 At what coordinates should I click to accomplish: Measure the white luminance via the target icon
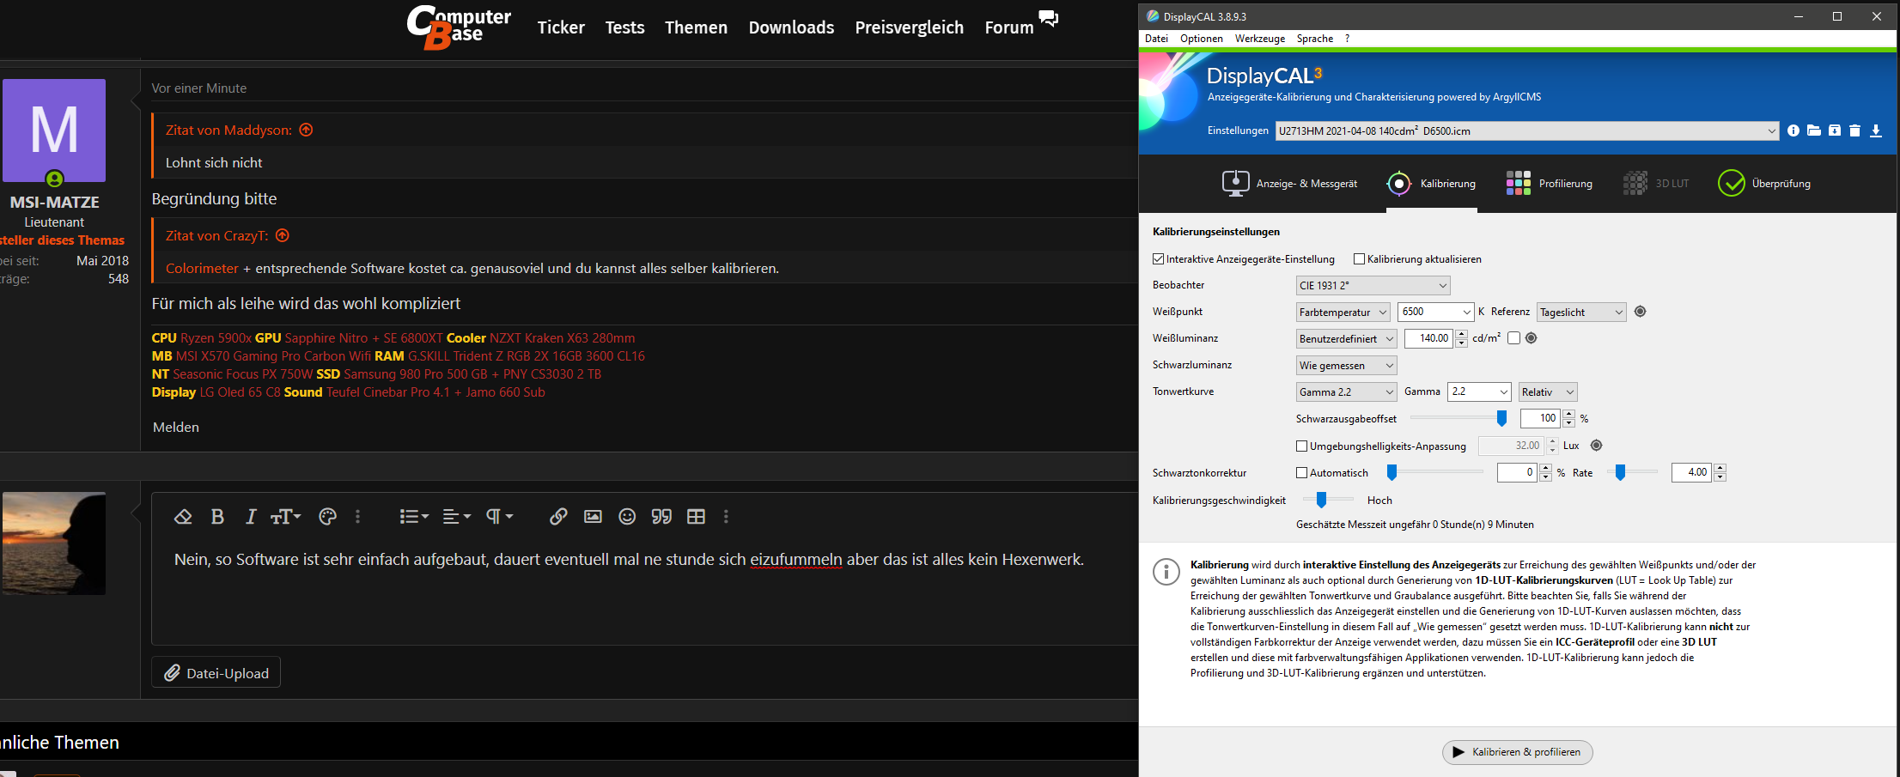pos(1531,338)
